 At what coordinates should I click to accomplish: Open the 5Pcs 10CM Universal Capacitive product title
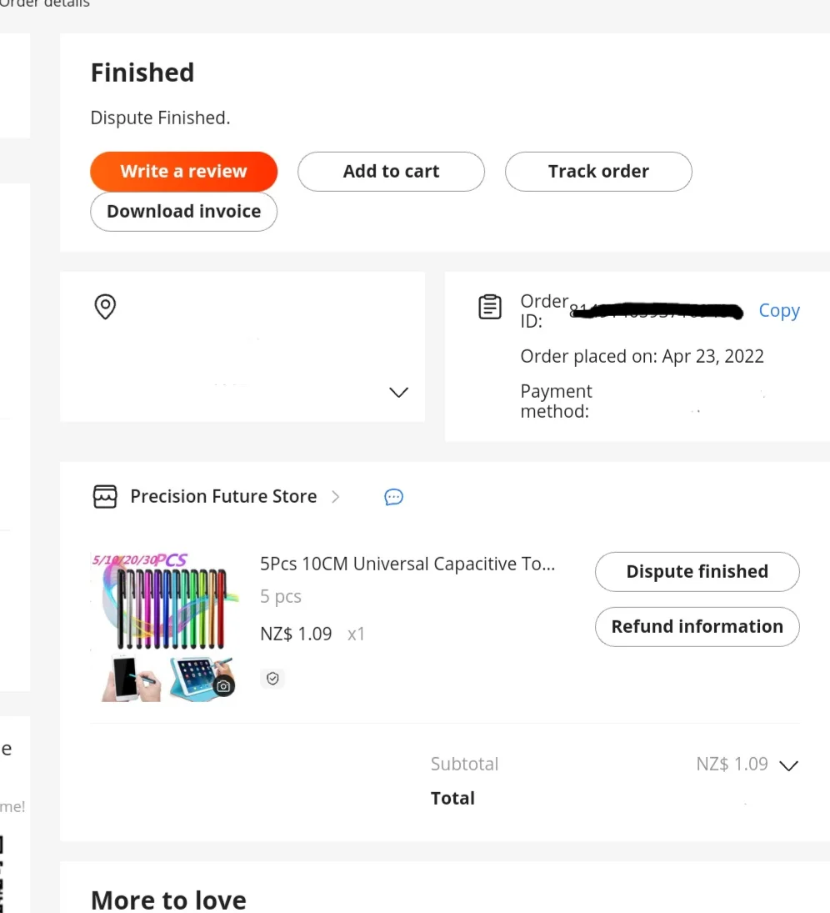pyautogui.click(x=407, y=564)
